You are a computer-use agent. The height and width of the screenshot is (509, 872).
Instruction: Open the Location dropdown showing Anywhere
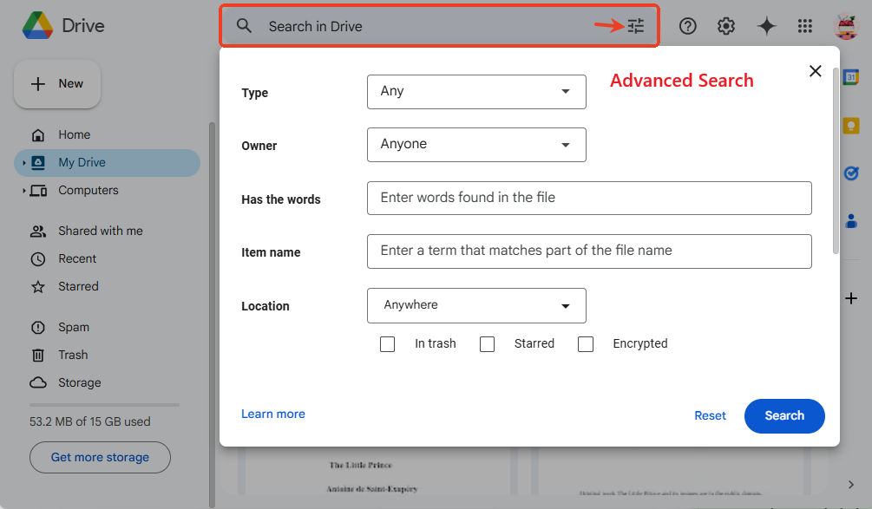pos(476,305)
